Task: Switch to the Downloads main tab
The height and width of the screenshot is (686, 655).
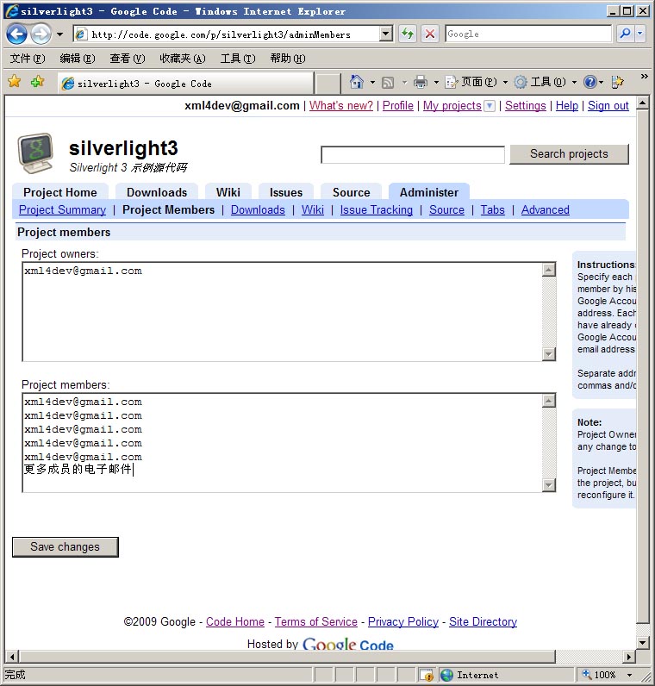Action: 157,192
